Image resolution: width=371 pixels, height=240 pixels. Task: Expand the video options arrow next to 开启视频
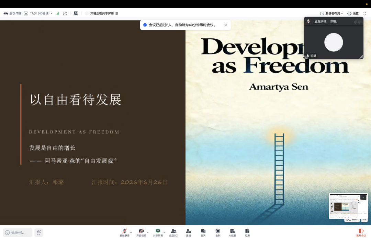coord(148,232)
